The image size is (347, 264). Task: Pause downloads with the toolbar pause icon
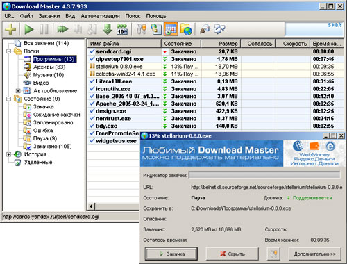(x=44, y=29)
